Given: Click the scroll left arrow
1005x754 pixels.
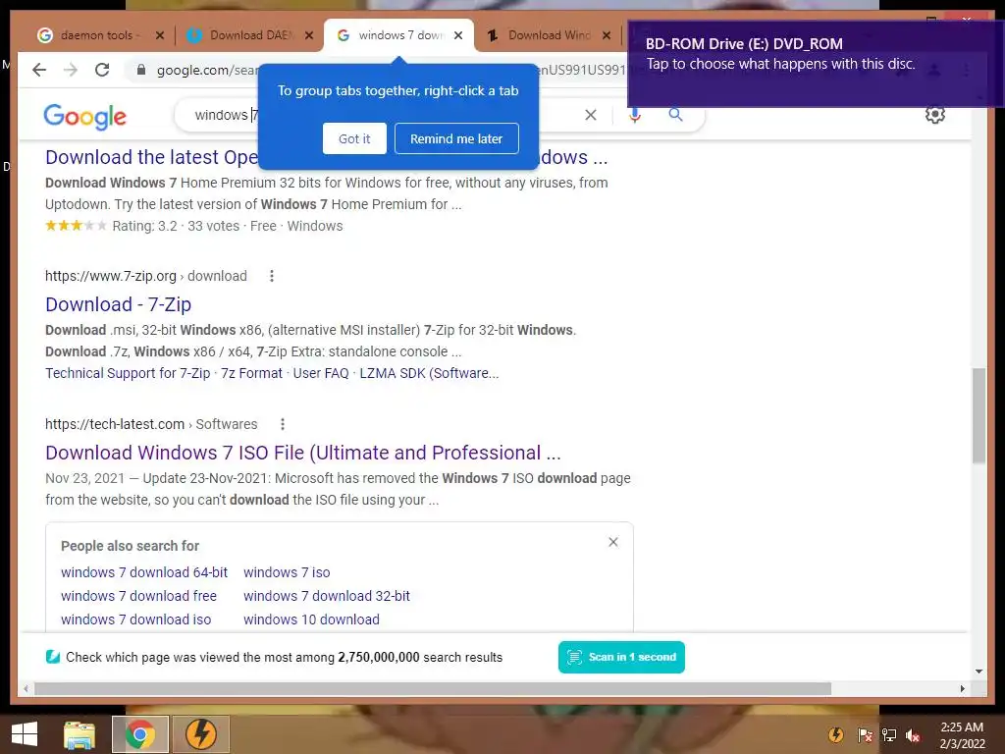Looking at the screenshot, I should [x=26, y=688].
